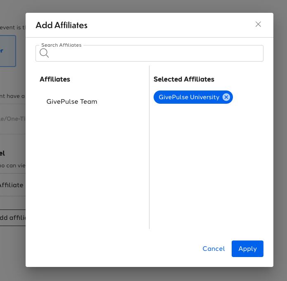Image resolution: width=287 pixels, height=281 pixels.
Task: Select GivePulse Team from Affiliates list
Action: tap(72, 102)
